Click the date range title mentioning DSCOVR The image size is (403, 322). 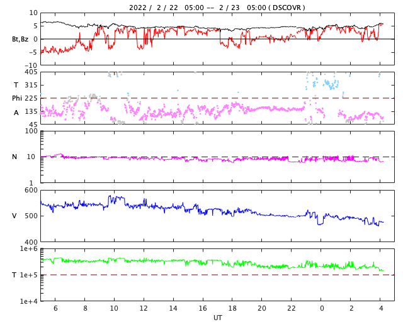(x=217, y=8)
